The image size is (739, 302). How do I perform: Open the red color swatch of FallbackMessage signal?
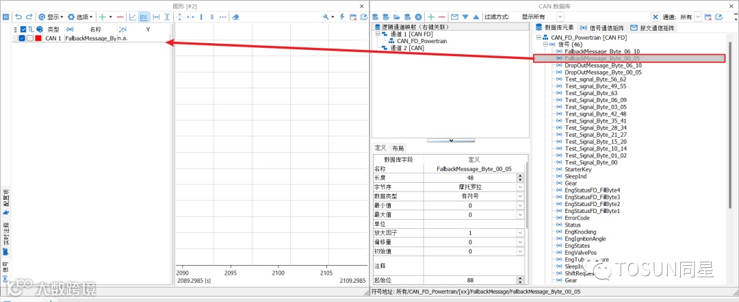pyautogui.click(x=38, y=38)
